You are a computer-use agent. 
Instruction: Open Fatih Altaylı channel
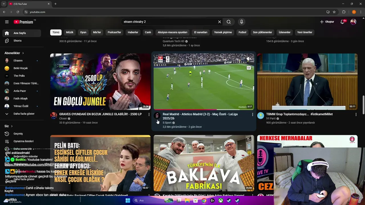click(x=22, y=99)
